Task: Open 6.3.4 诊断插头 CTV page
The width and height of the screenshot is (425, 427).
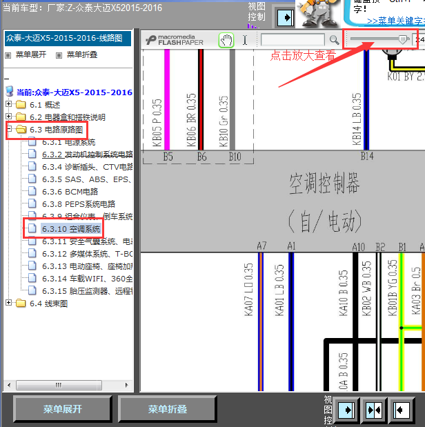Action: (87, 167)
